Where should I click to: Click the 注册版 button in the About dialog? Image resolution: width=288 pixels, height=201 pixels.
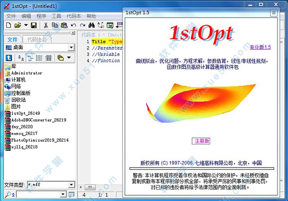201,141
